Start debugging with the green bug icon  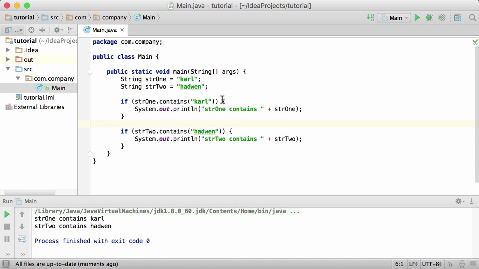click(429, 18)
